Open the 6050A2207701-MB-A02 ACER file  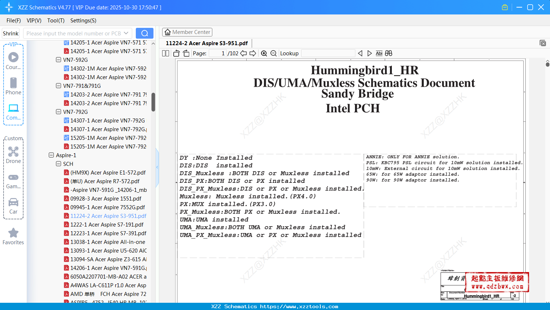coord(105,277)
